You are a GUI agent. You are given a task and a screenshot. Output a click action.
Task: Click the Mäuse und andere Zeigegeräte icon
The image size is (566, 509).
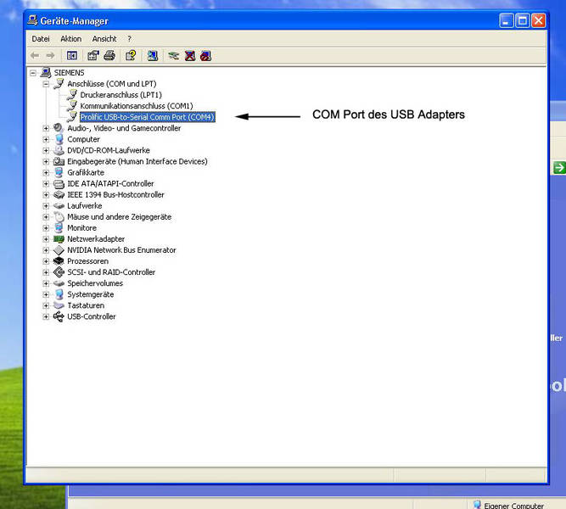point(59,216)
